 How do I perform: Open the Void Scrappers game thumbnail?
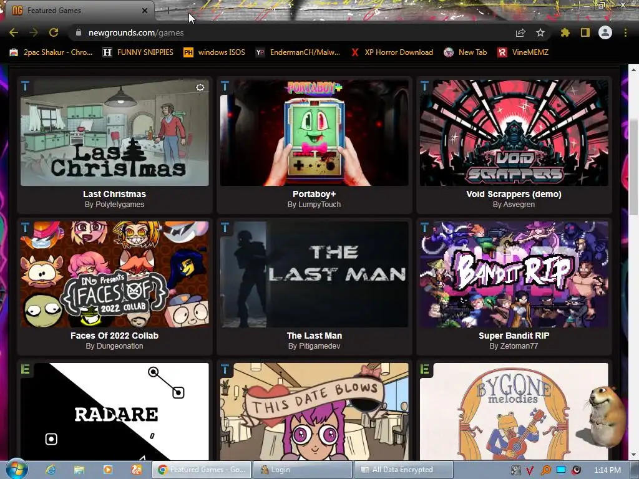(x=514, y=133)
